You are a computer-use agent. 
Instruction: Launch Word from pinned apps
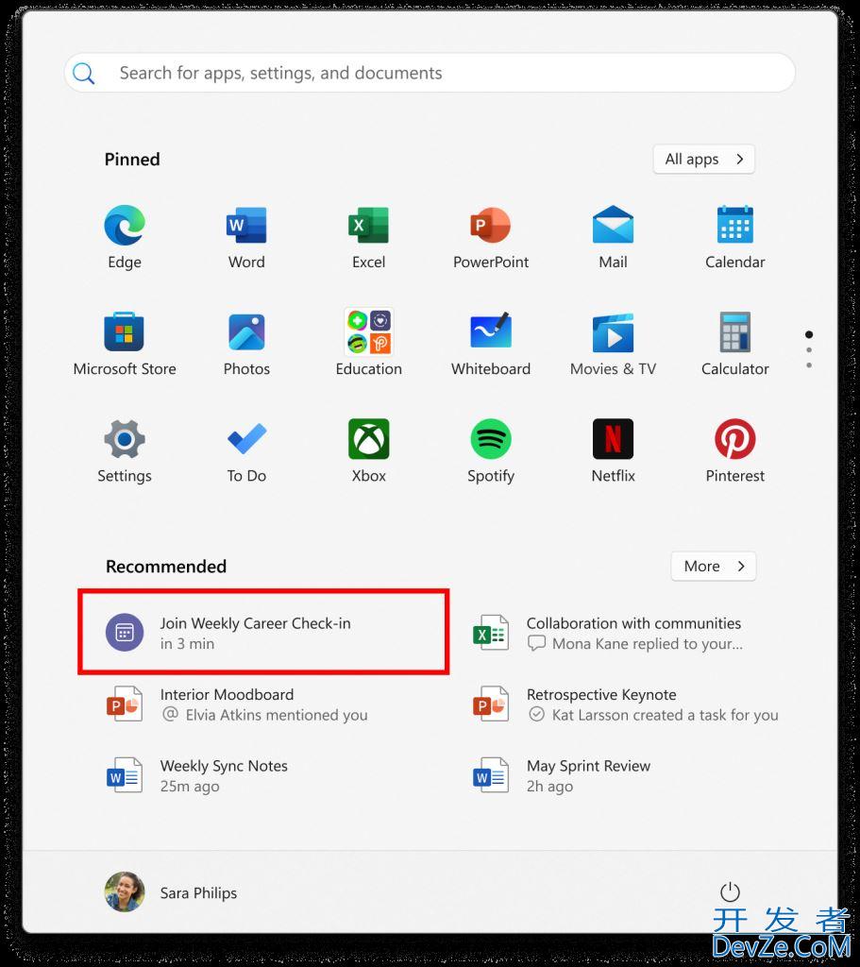tap(246, 226)
